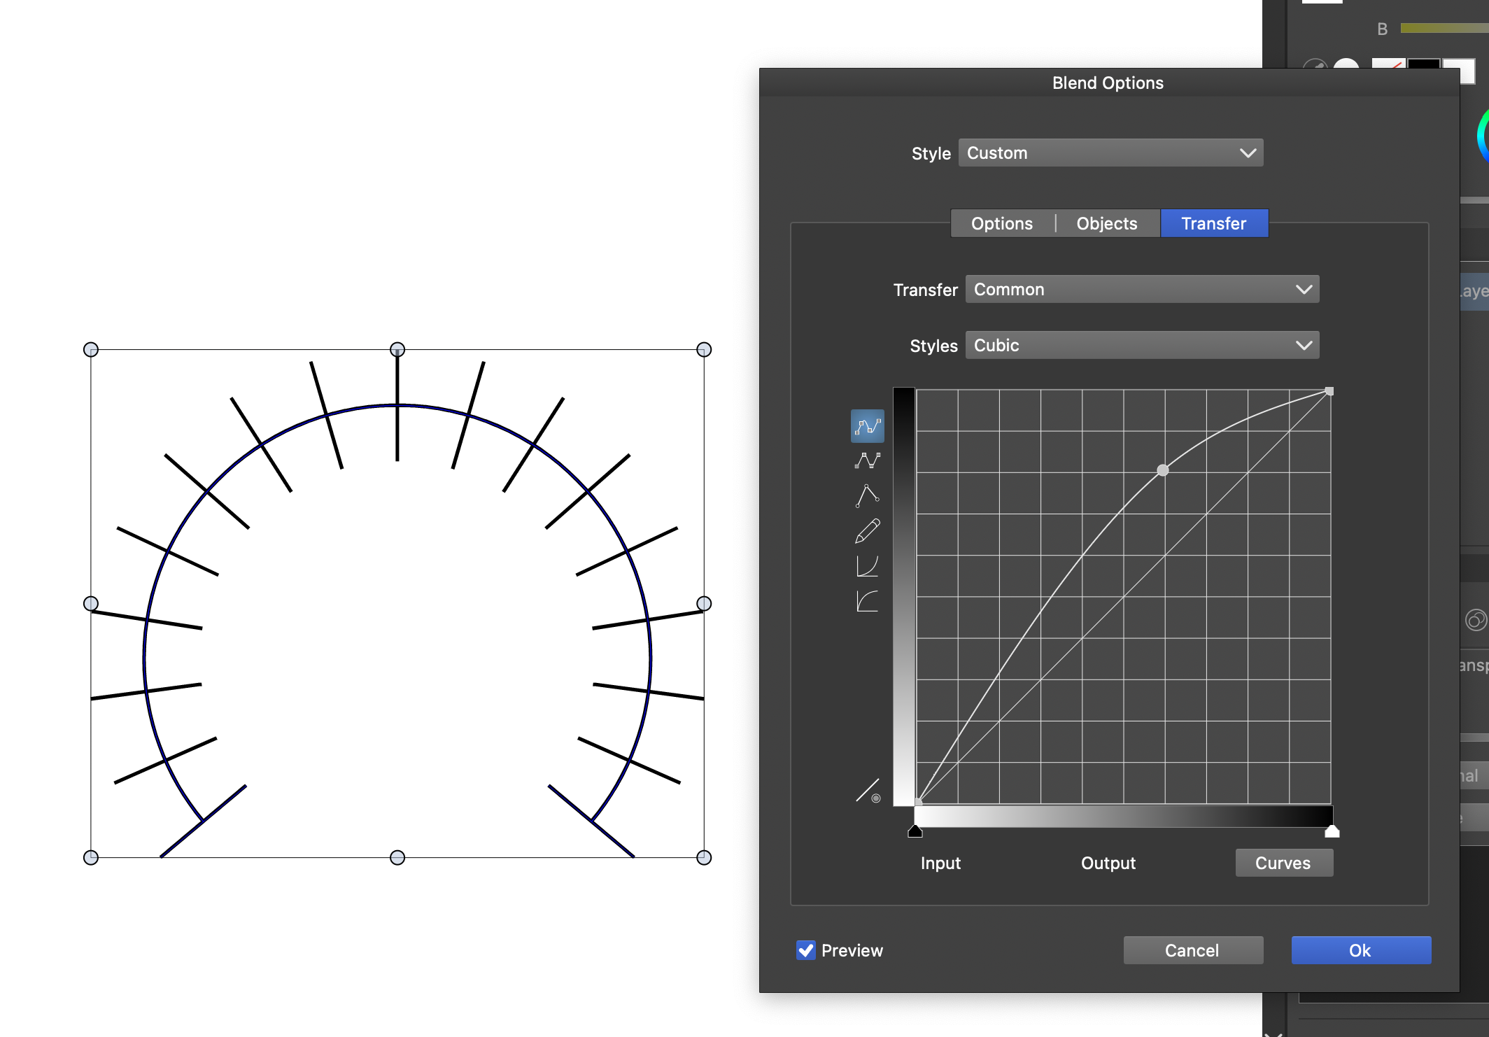Select the smooth curve points tool

pyautogui.click(x=867, y=426)
